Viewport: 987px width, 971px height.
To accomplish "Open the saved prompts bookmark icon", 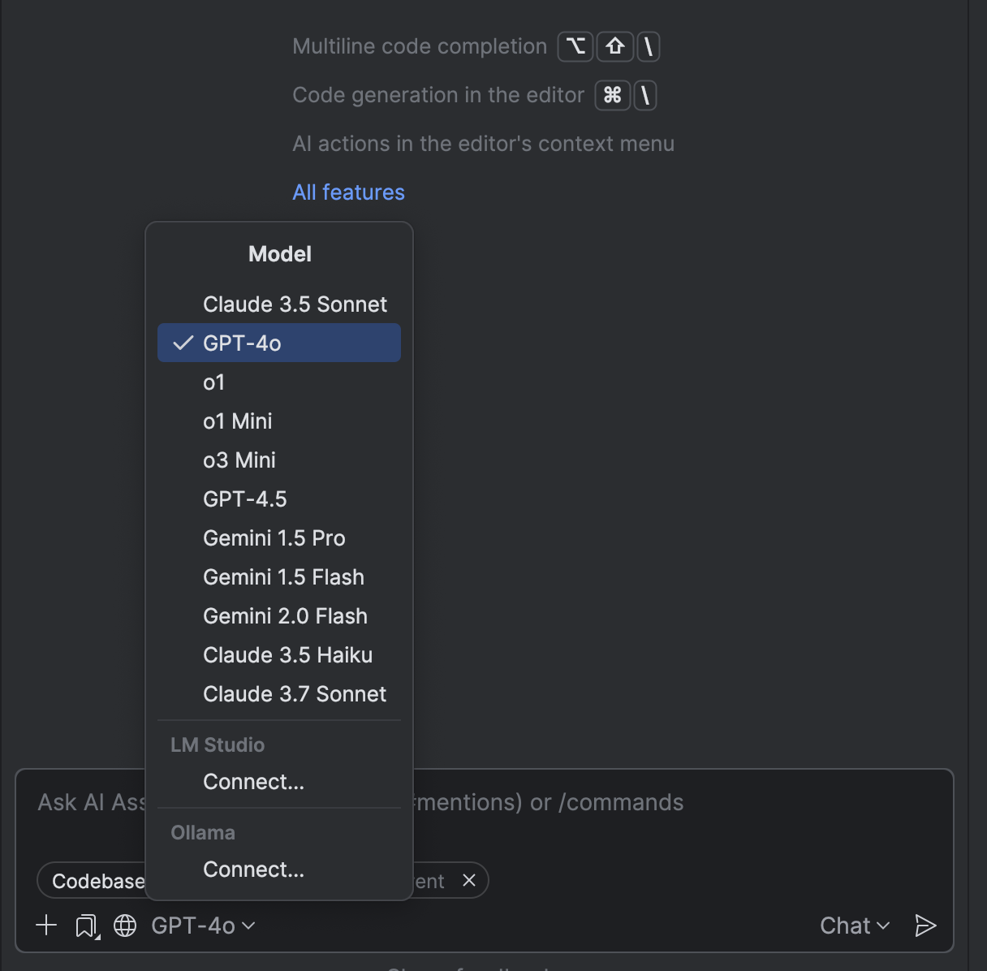I will coord(87,926).
